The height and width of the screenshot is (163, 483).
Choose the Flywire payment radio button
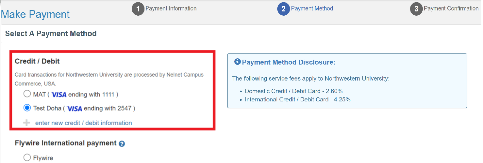pyautogui.click(x=27, y=158)
